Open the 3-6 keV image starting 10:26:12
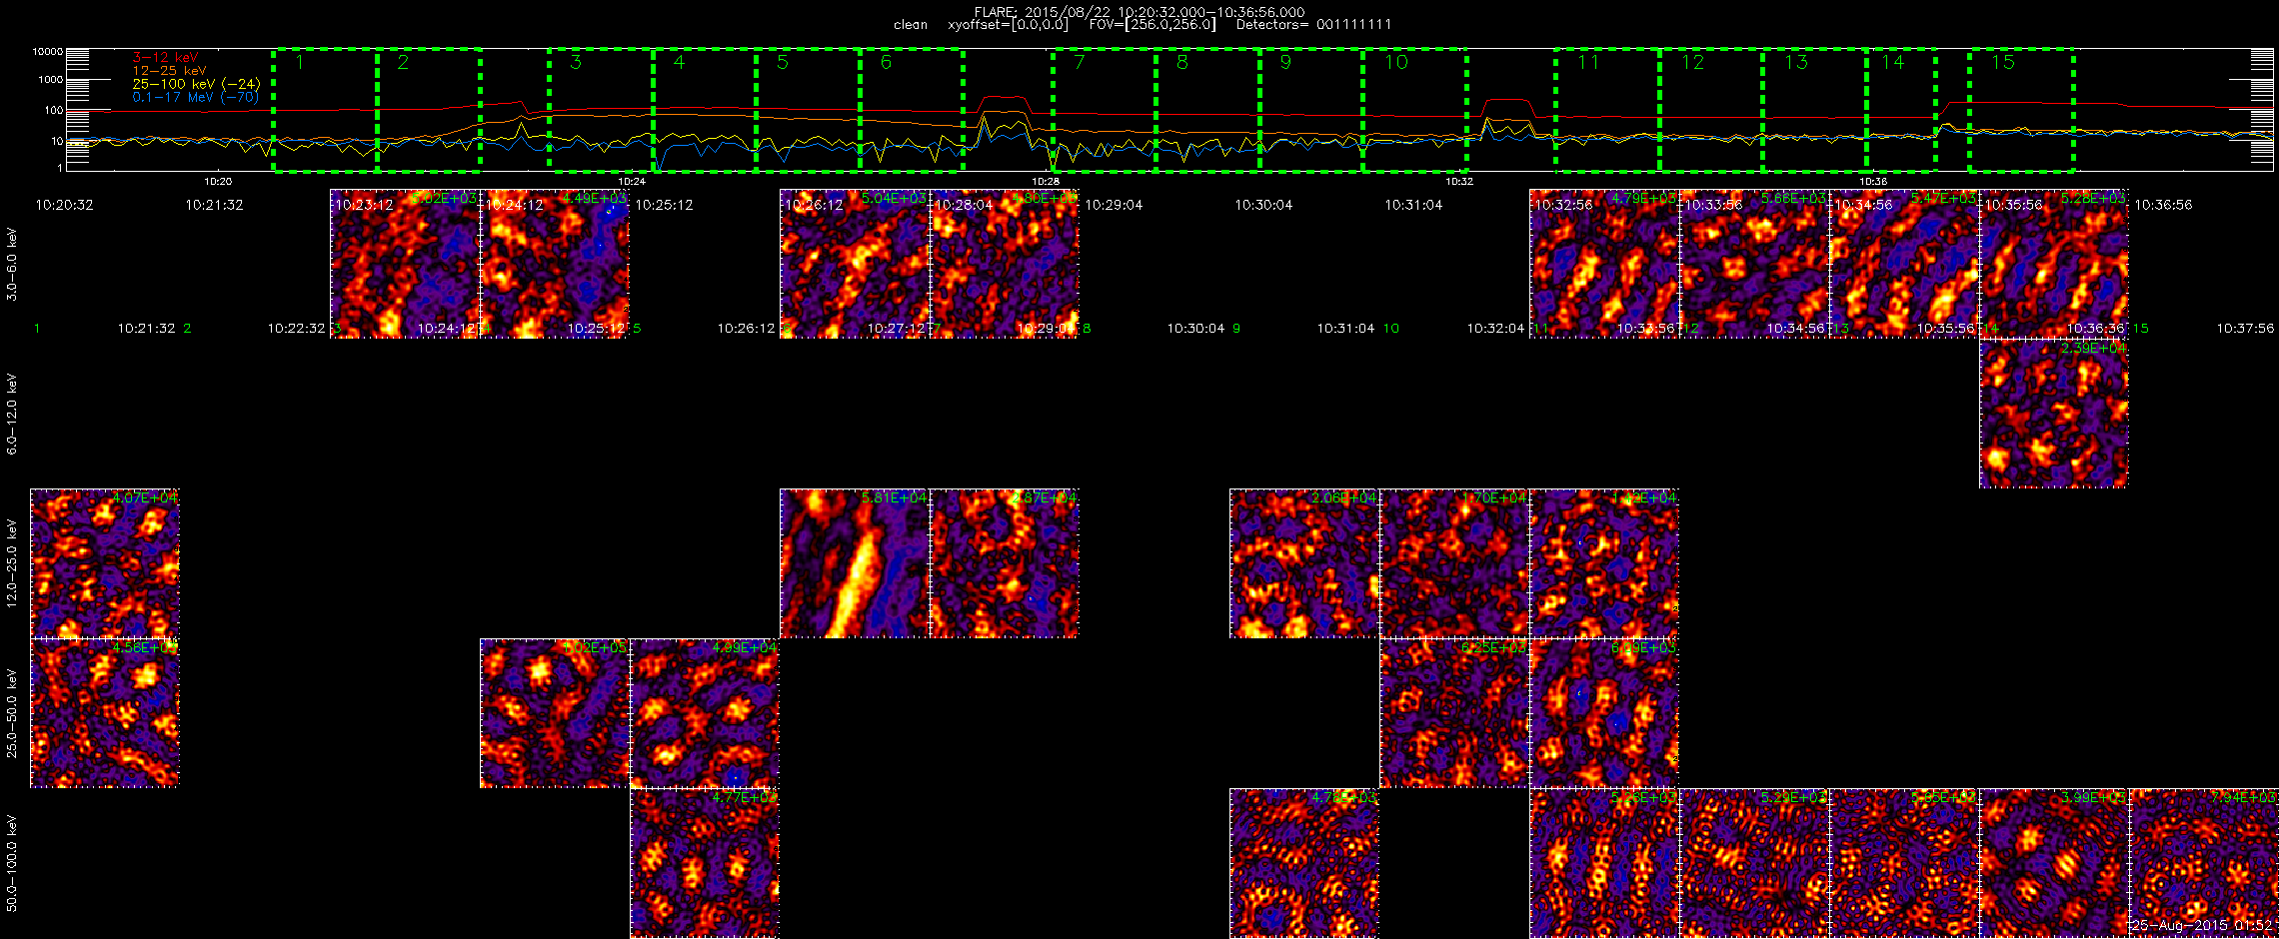 click(x=855, y=264)
